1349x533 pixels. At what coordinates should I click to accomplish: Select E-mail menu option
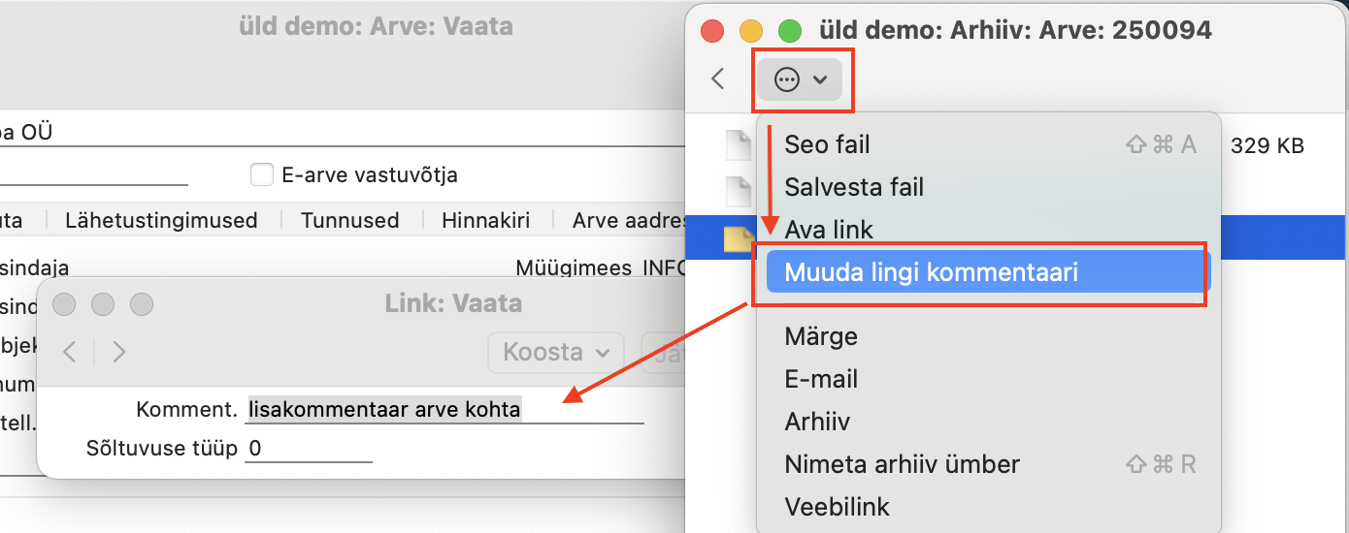(x=821, y=379)
